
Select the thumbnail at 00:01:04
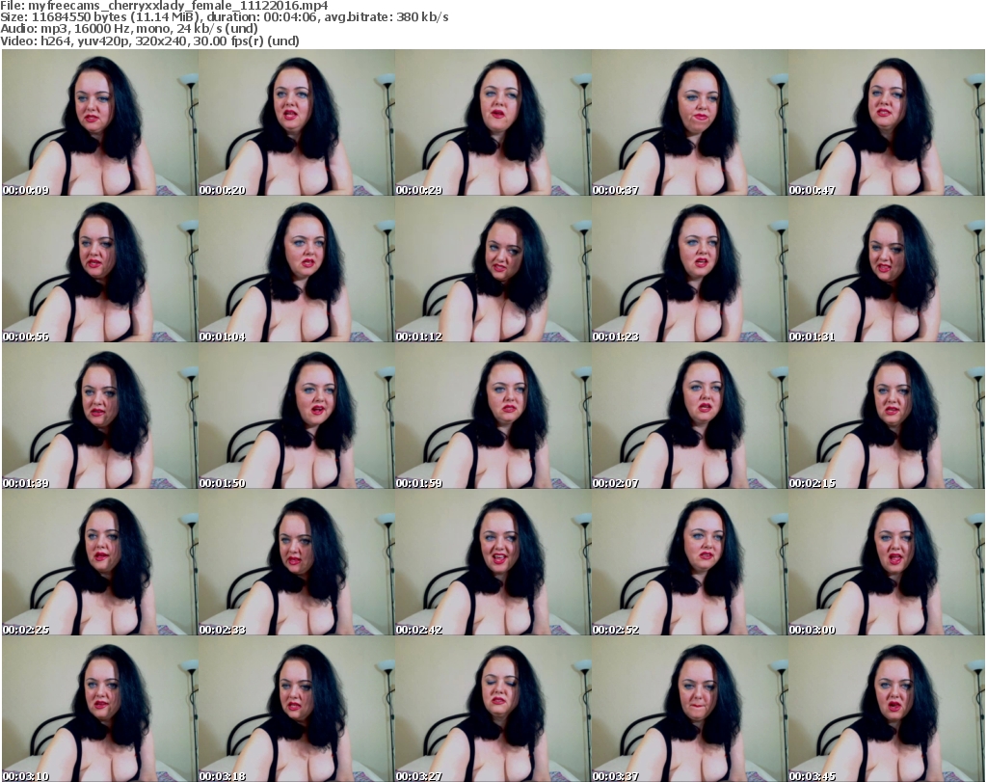(x=297, y=269)
